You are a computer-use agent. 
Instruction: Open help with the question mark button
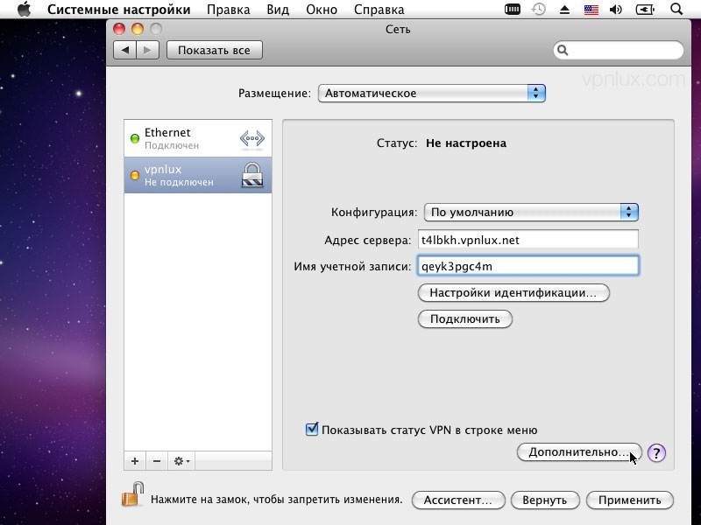[x=656, y=452]
